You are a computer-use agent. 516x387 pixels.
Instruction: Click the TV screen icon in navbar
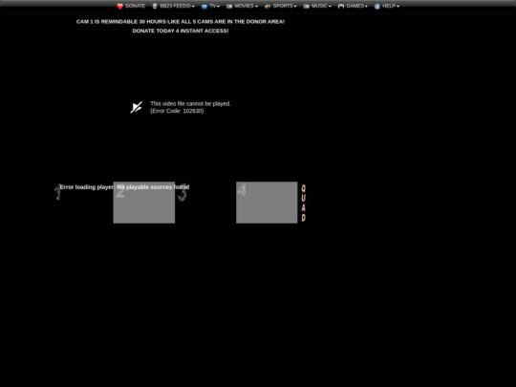204,7
